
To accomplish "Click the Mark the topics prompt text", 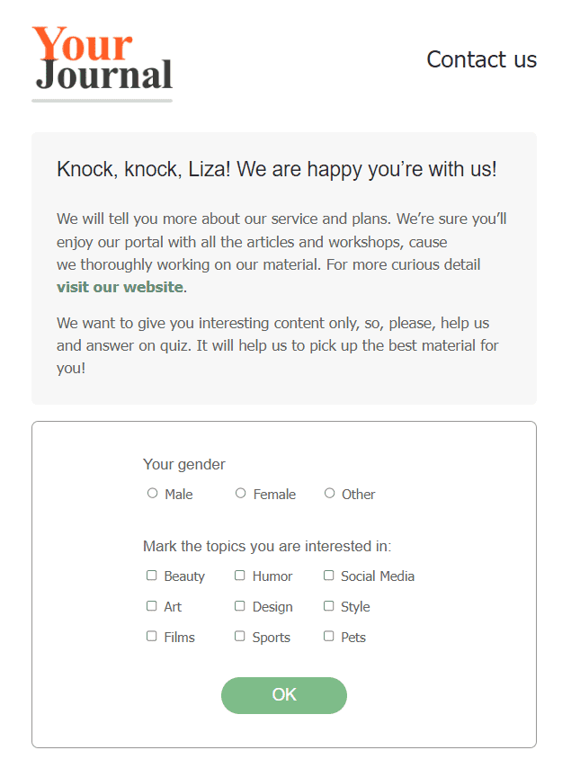I will click(x=266, y=546).
